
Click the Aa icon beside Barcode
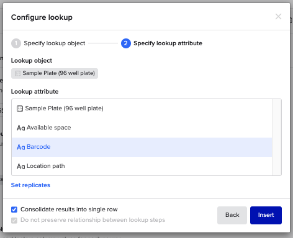[21, 147]
